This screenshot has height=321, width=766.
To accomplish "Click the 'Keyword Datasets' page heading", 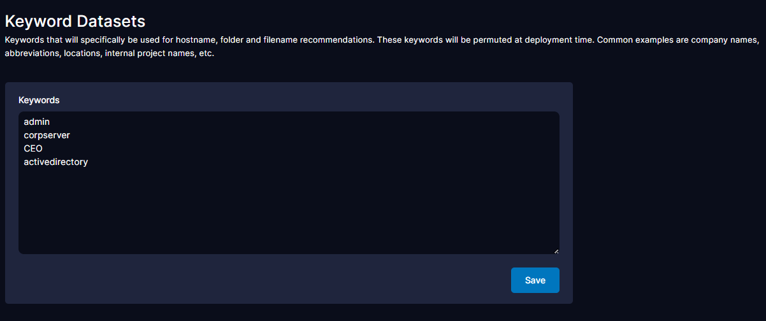I will coord(75,21).
